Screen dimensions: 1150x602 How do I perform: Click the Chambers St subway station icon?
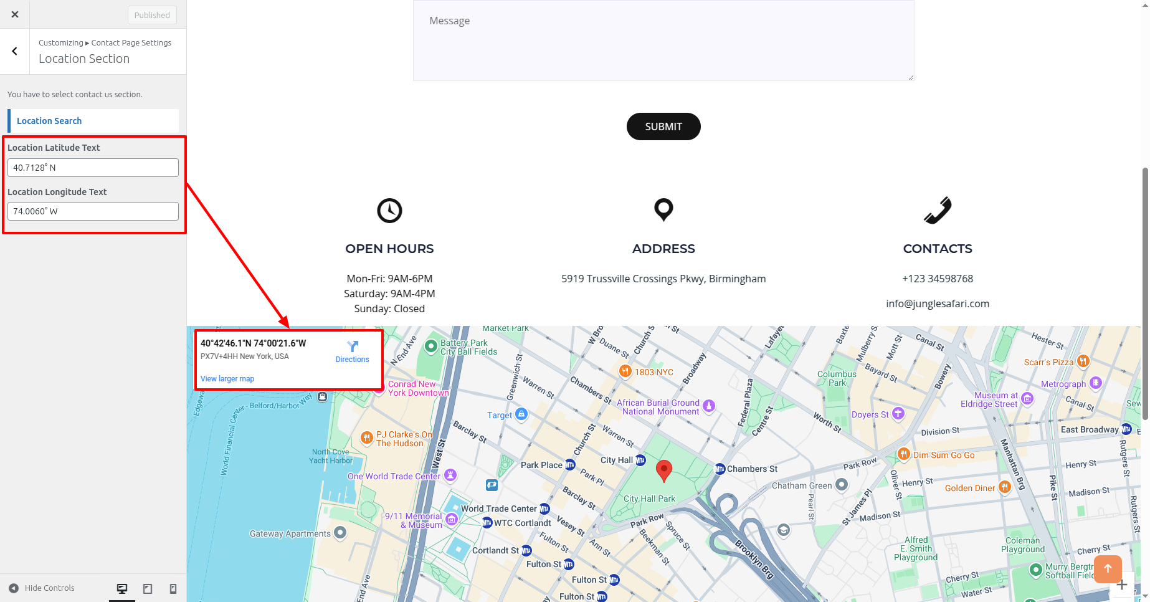tap(720, 469)
